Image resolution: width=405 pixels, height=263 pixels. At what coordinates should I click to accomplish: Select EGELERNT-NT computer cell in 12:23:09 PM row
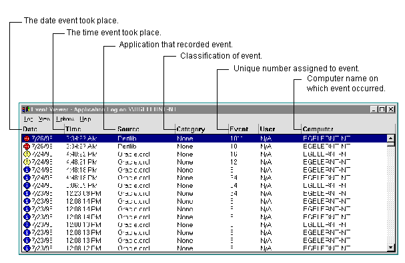[x=326, y=193]
